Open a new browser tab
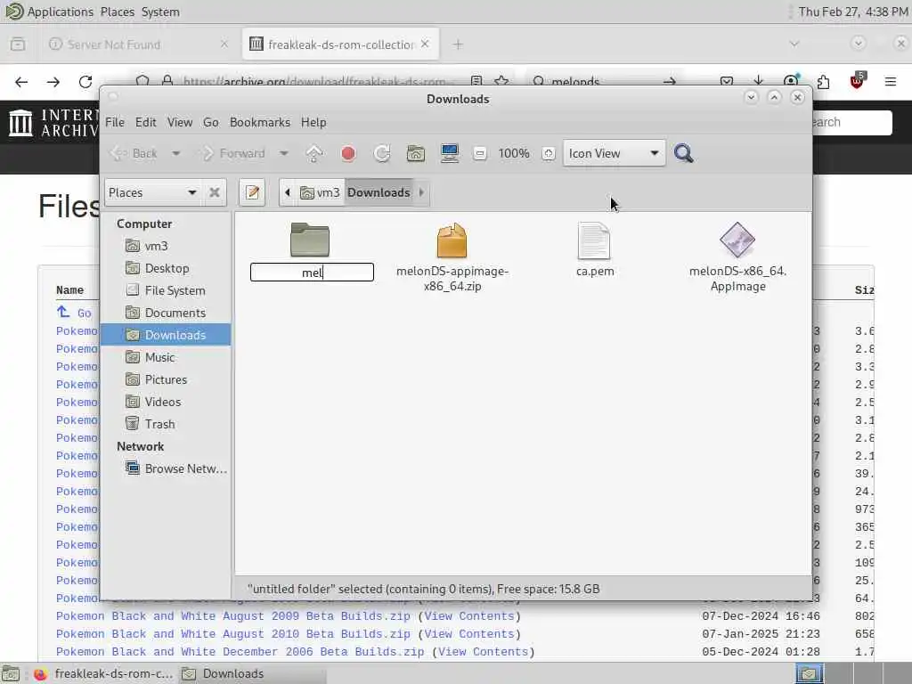Image resolution: width=912 pixels, height=684 pixels. [458, 45]
